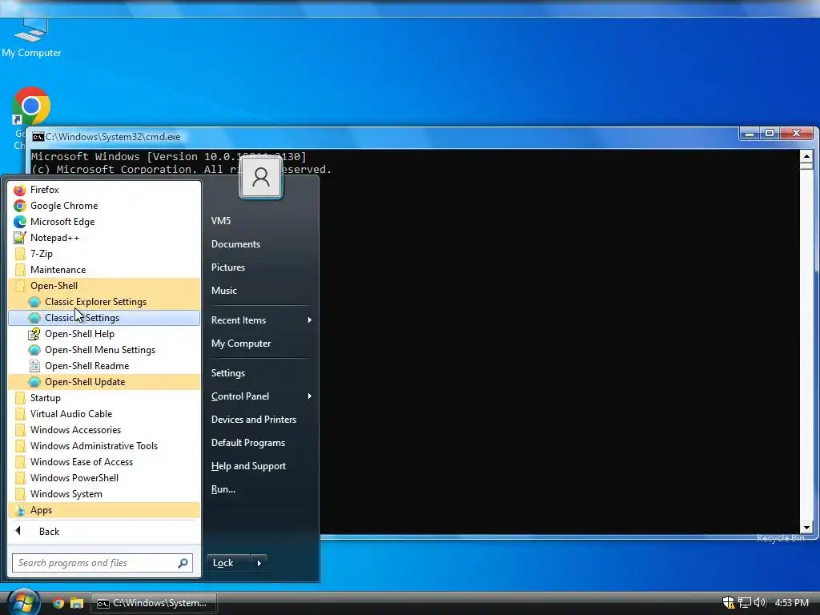Open Pictures from the start menu
The image size is (820, 615).
pyautogui.click(x=262, y=267)
